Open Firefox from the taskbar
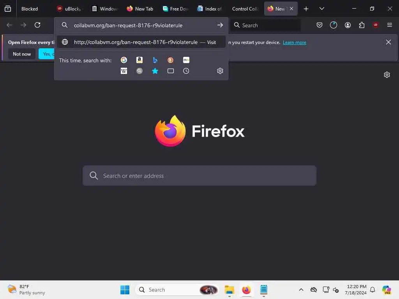Screen dimensions: 399x299 [x=246, y=290]
